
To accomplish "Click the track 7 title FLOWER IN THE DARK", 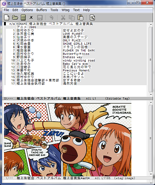I will tap(79, 51).
